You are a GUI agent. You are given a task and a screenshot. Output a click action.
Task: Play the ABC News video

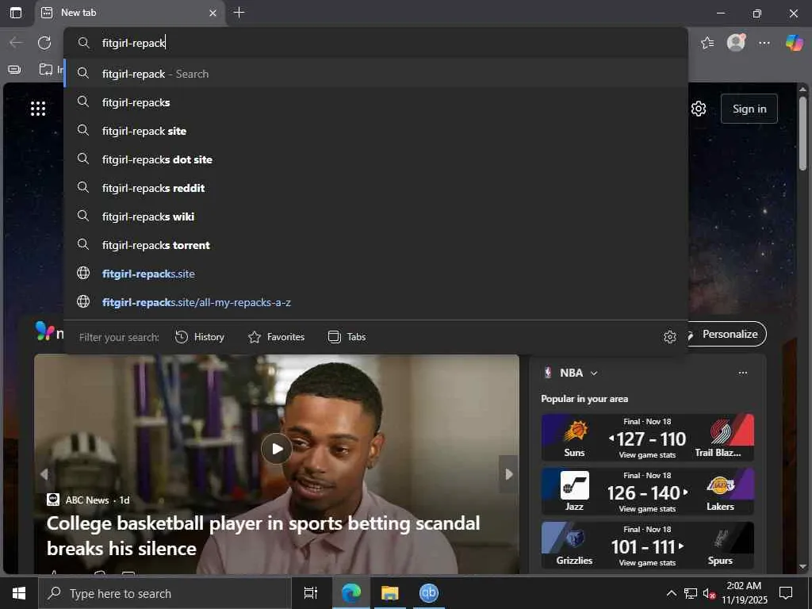coord(276,449)
